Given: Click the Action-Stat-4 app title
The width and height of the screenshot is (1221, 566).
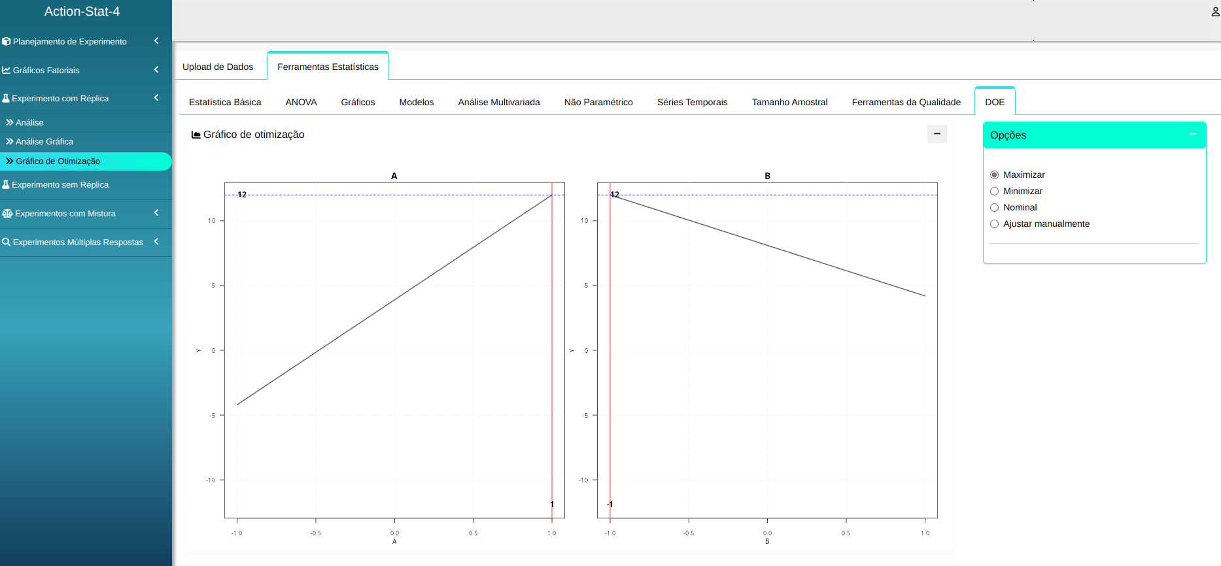Looking at the screenshot, I should point(82,12).
